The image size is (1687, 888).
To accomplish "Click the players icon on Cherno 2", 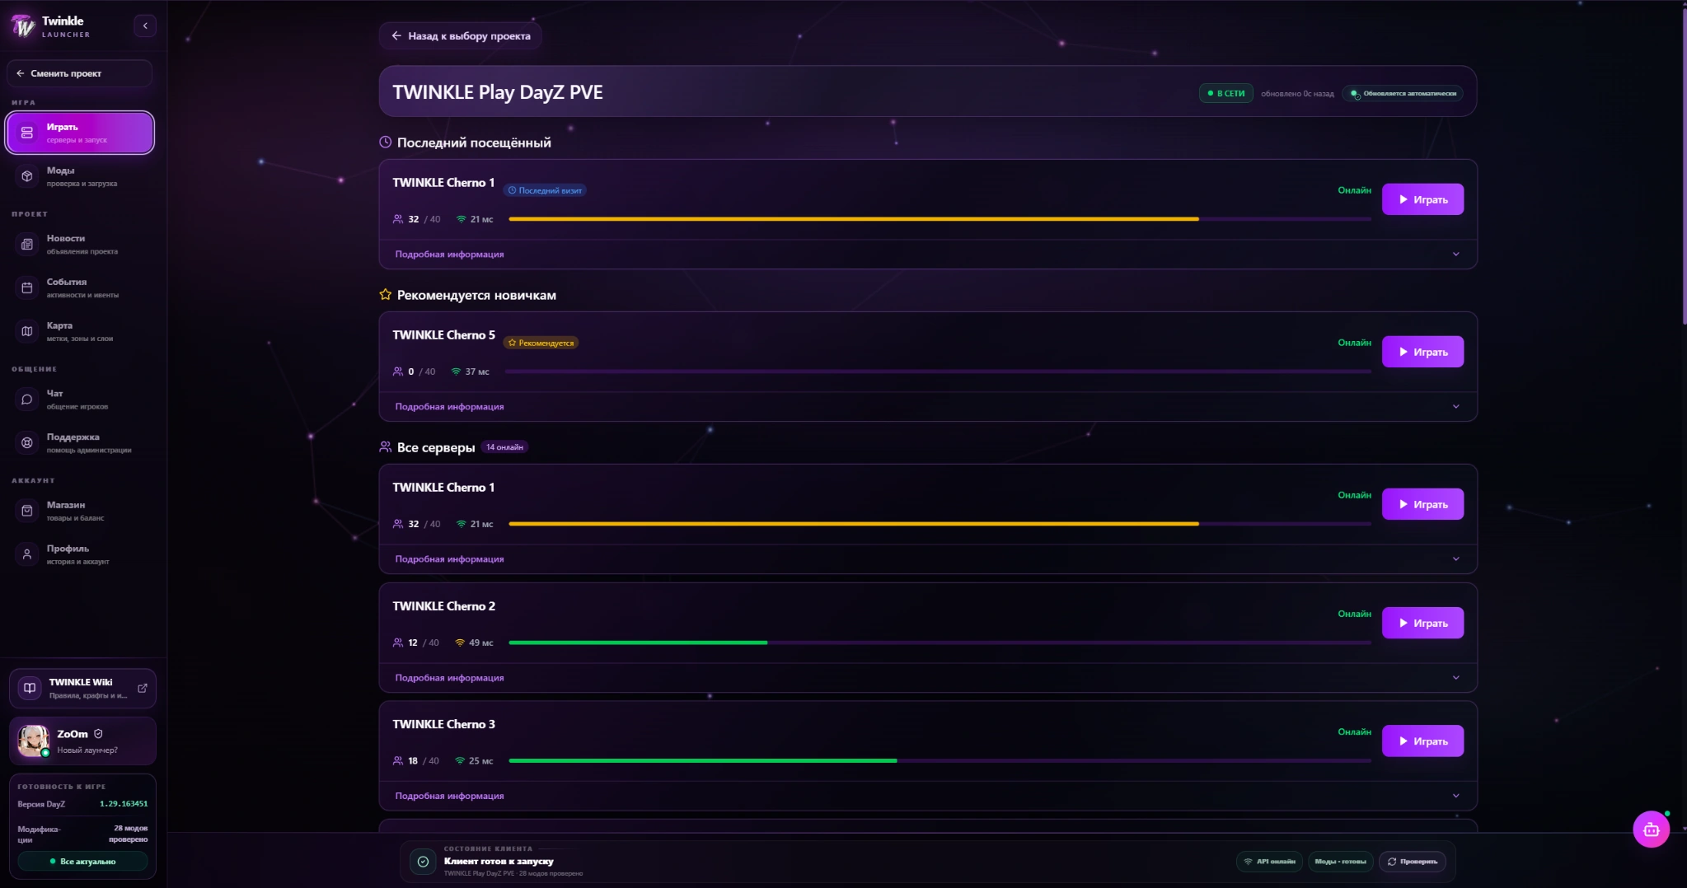I will point(398,643).
